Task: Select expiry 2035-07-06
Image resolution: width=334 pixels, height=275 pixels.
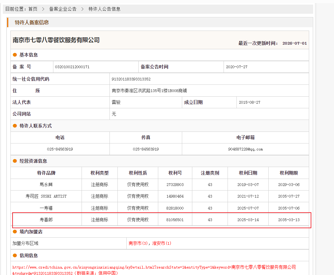Action: [x=289, y=208]
